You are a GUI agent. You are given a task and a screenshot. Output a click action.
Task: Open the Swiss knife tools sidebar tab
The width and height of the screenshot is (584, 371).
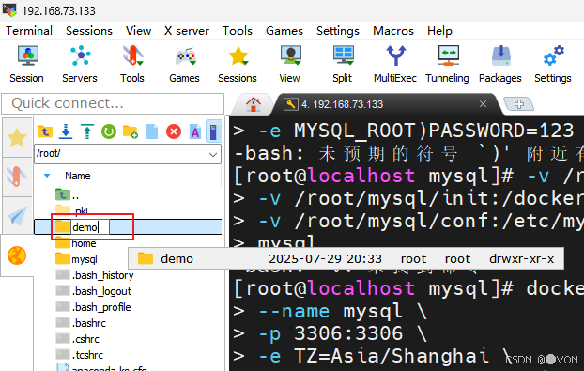click(x=17, y=177)
